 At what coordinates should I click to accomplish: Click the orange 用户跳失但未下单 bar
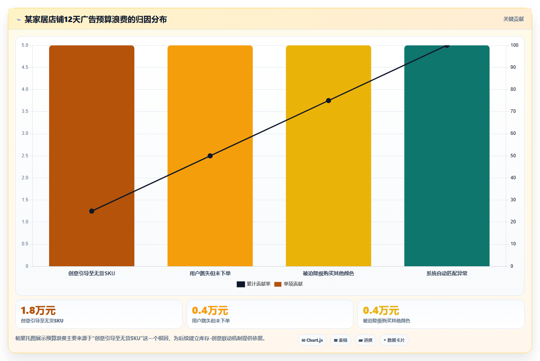[210, 156]
